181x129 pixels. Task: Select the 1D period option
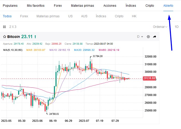(x=177, y=27)
